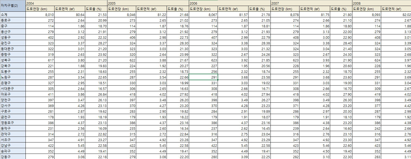Click the 구로구 row label
This screenshot has height=159, width=411.
coord(13,111)
